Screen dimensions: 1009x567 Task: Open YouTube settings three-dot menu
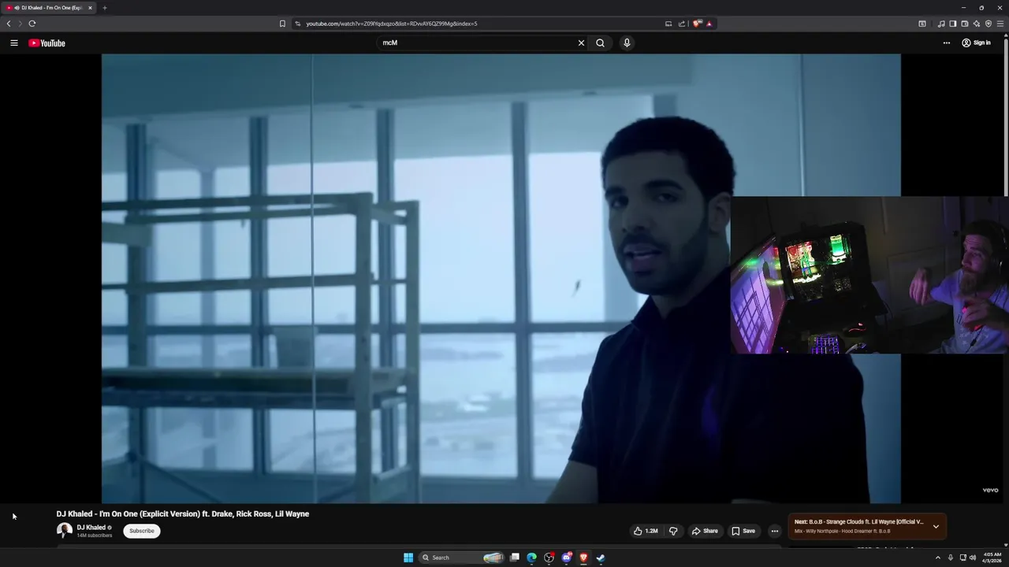click(x=947, y=43)
